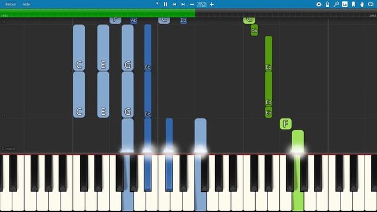The height and width of the screenshot is (212, 377).
Task: Open the settings gear icon
Action: pyautogui.click(x=319, y=4)
